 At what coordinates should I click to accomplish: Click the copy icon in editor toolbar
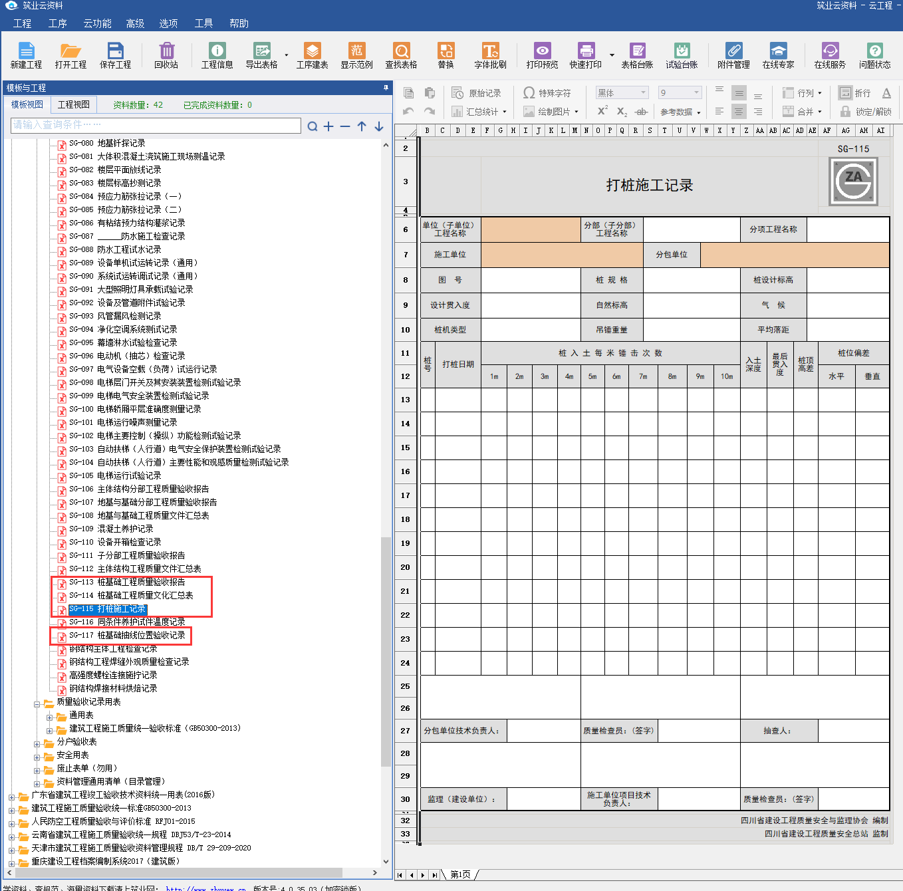click(x=409, y=93)
